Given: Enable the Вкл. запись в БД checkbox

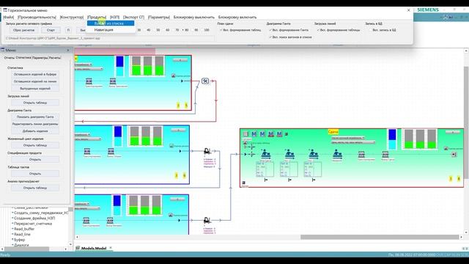Looking at the screenshot, I should click(x=370, y=30).
